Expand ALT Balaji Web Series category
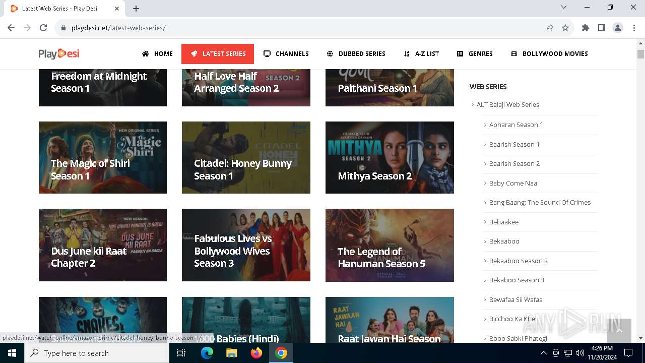The width and height of the screenshot is (645, 363). [x=508, y=104]
